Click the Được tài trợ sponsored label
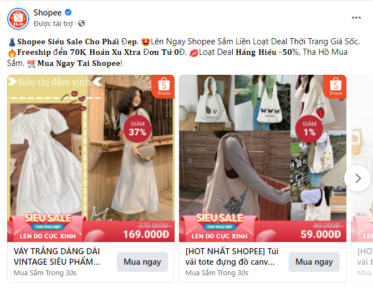Image resolution: width=373 pixels, height=288 pixels. [x=53, y=23]
